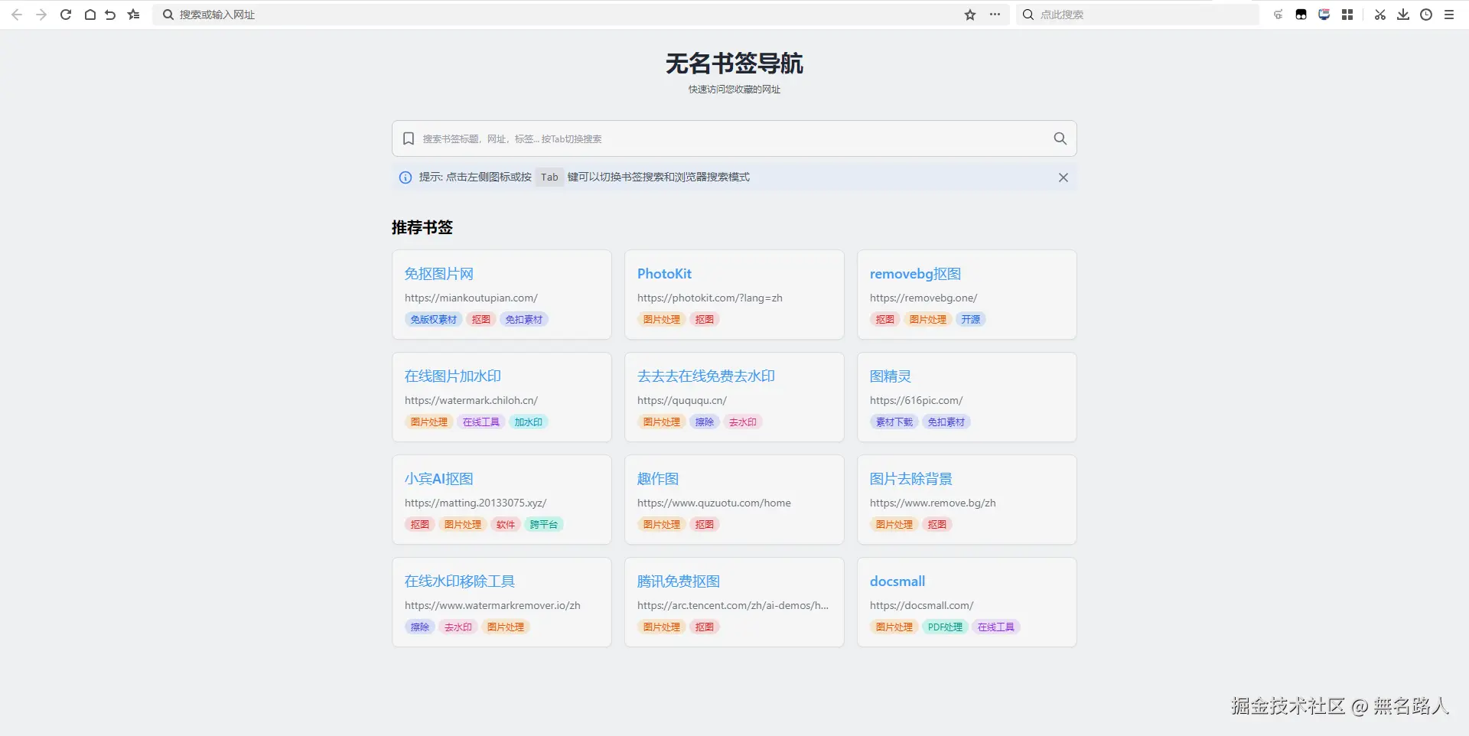
Task: Bookmark this page with the star icon
Action: point(970,15)
